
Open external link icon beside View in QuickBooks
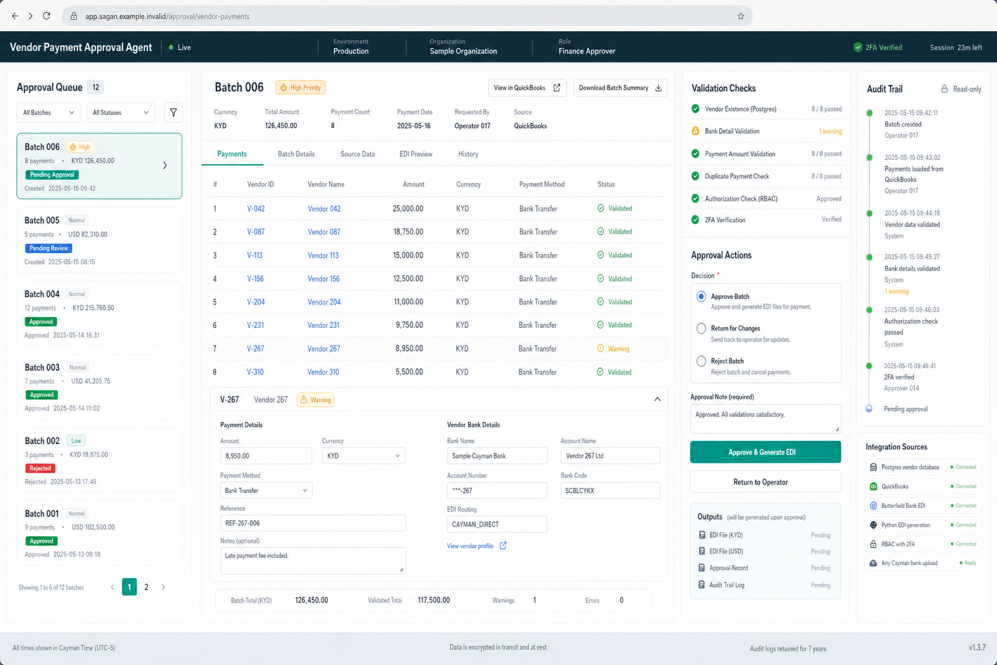point(557,88)
